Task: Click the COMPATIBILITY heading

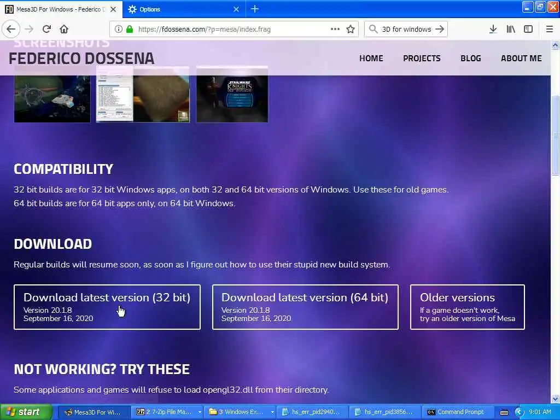Action: [x=63, y=169]
